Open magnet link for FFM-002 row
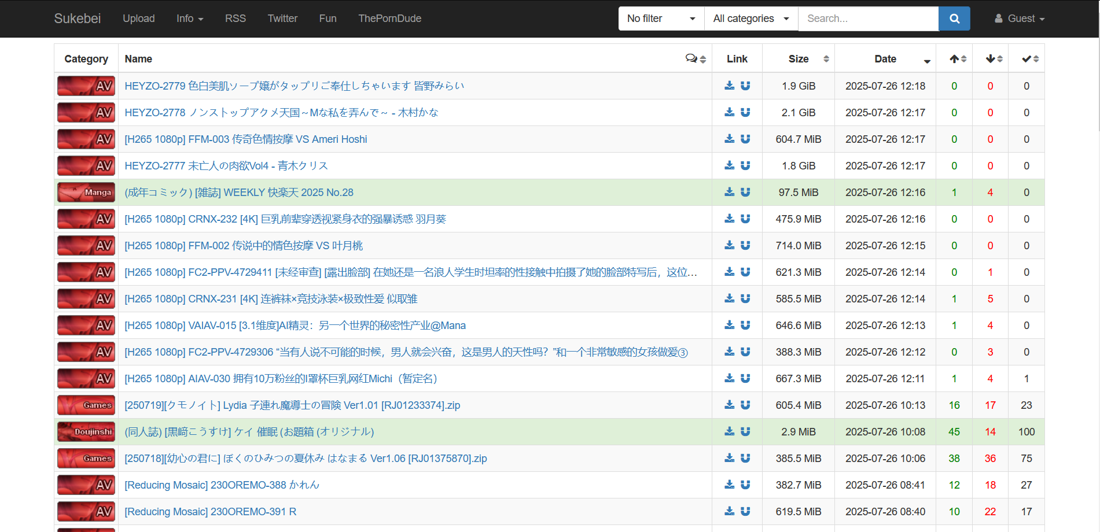1100x532 pixels. tap(745, 245)
